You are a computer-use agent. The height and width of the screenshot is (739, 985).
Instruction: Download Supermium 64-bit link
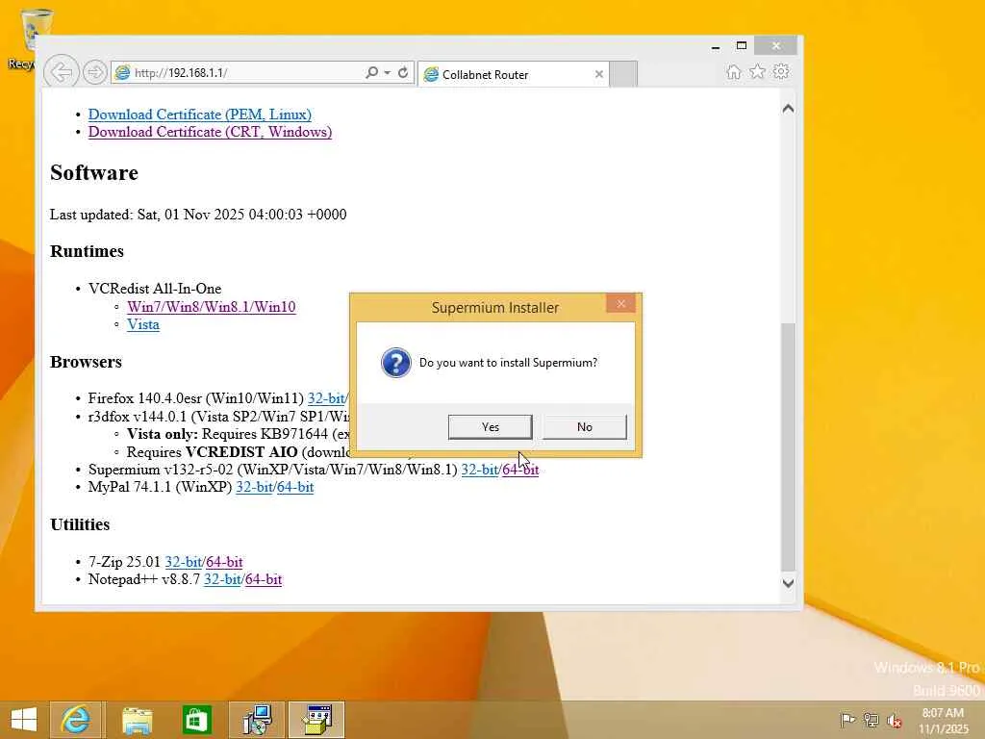pos(520,470)
